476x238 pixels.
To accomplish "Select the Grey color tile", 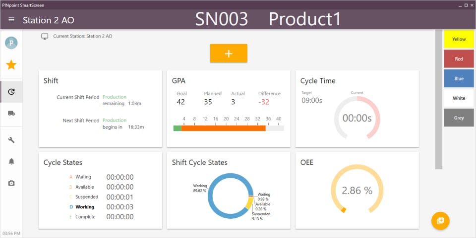I will (x=459, y=118).
